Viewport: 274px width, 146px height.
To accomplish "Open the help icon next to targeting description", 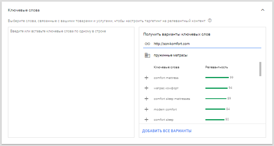I will tap(210, 21).
